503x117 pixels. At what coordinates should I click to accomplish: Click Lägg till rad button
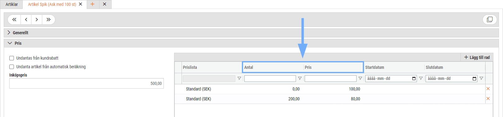coord(477,57)
